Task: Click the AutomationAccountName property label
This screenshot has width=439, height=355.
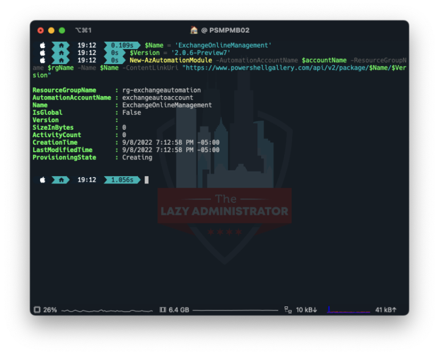Action: (71, 98)
